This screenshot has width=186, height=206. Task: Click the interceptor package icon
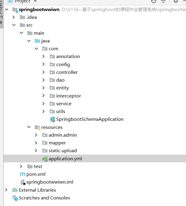(52, 96)
